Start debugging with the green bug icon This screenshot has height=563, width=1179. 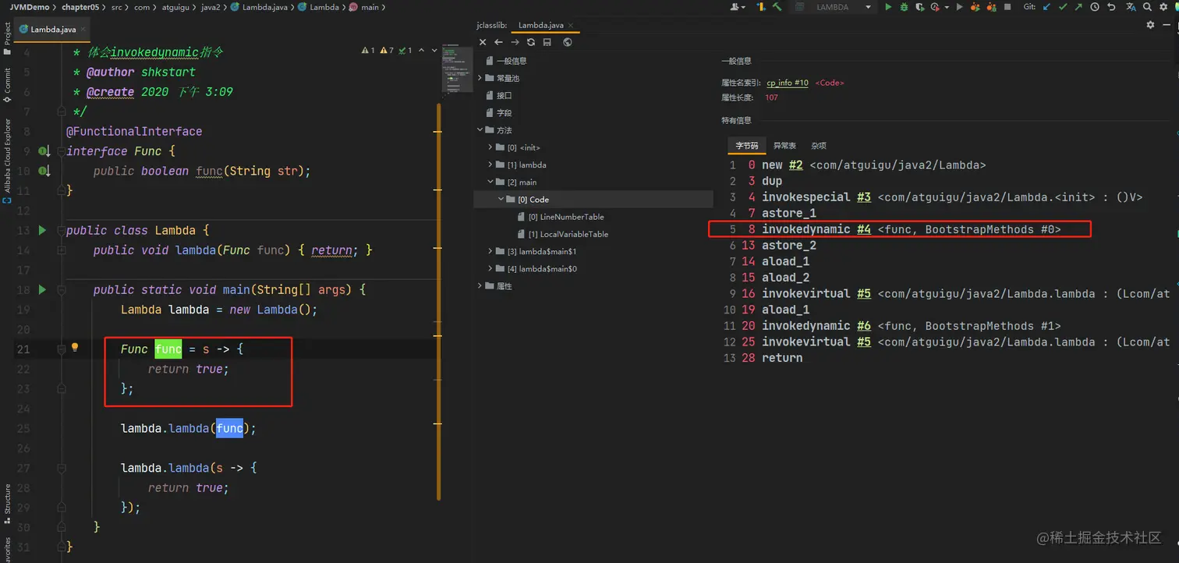click(x=905, y=7)
